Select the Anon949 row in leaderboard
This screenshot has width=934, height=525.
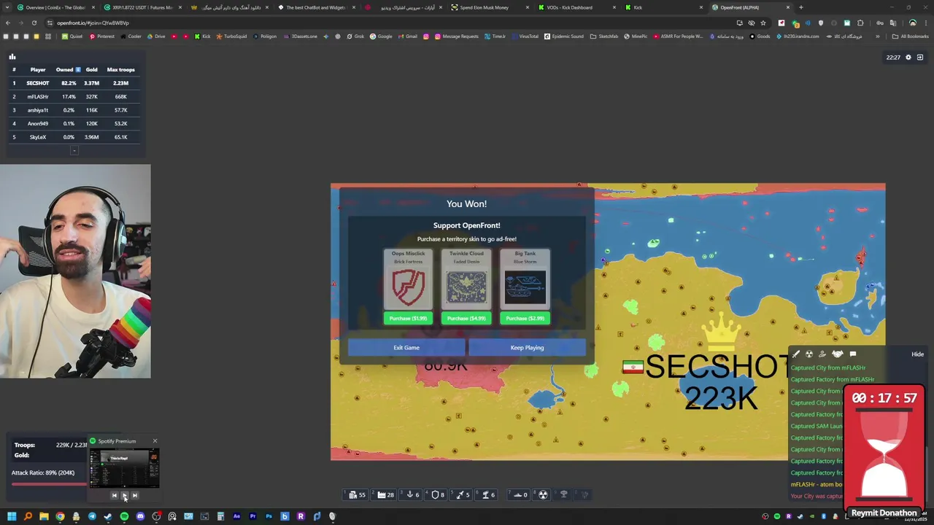point(74,123)
